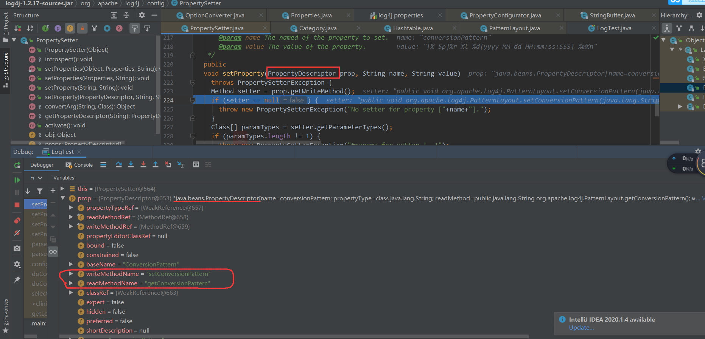Toggle Show Properties (purple p) filter
This screenshot has width=705, height=339.
coord(58,28)
